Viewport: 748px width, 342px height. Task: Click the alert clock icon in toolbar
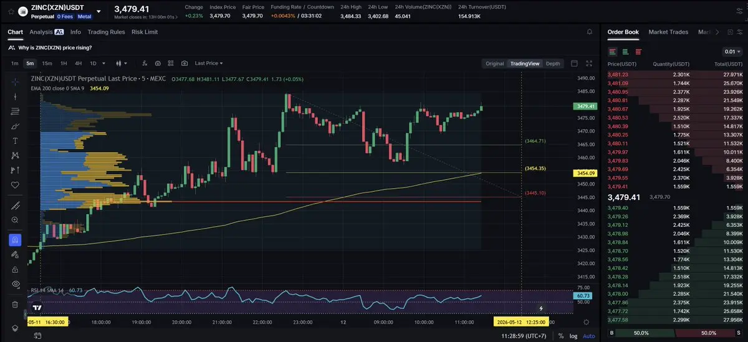click(158, 63)
